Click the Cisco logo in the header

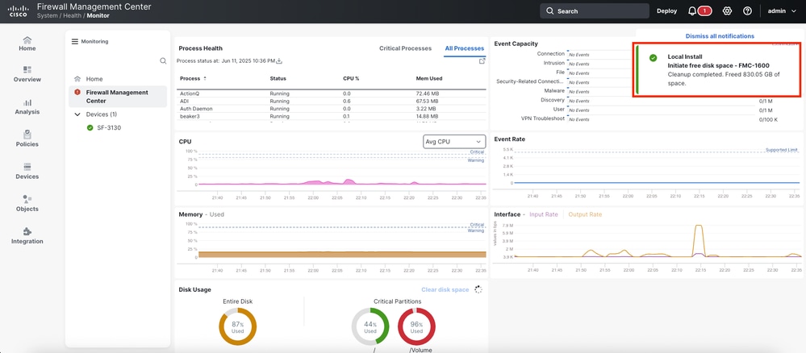19,10
